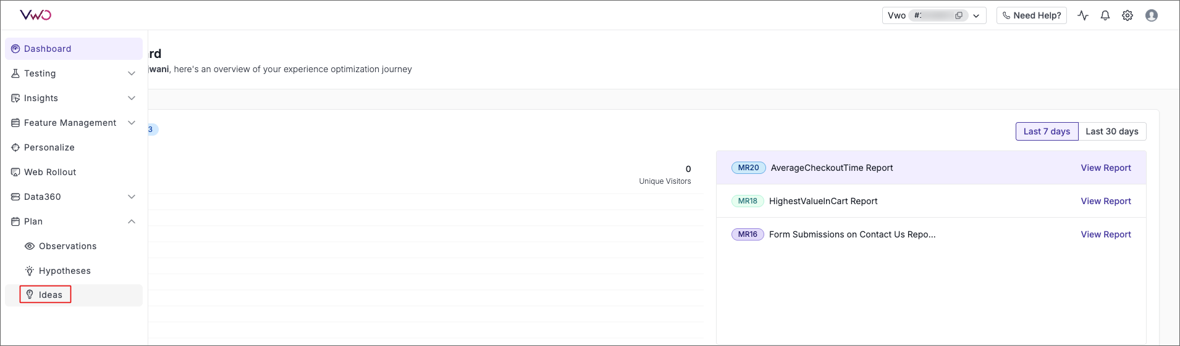Click the phone icon in Need Help

1006,15
